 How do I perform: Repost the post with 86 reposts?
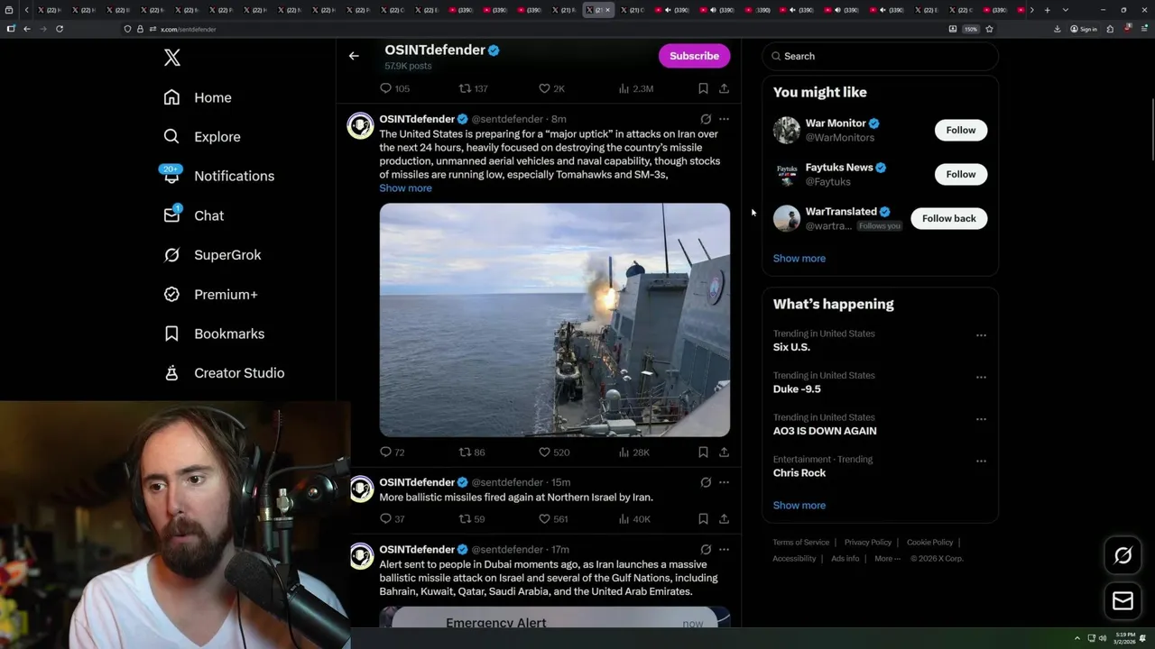pos(472,452)
